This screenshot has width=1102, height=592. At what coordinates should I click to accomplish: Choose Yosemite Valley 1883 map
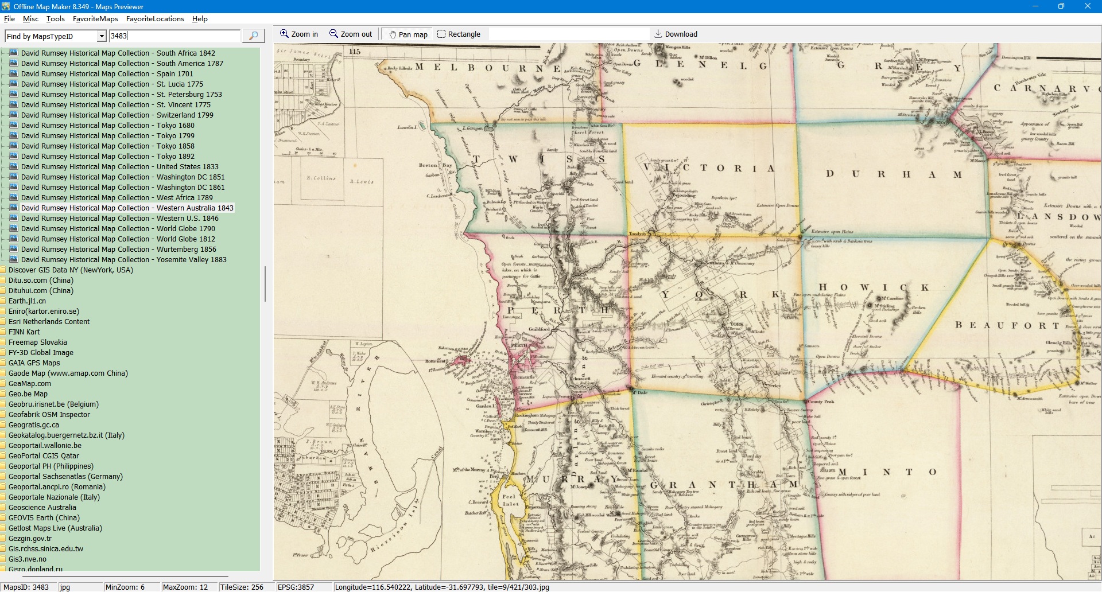click(x=123, y=260)
